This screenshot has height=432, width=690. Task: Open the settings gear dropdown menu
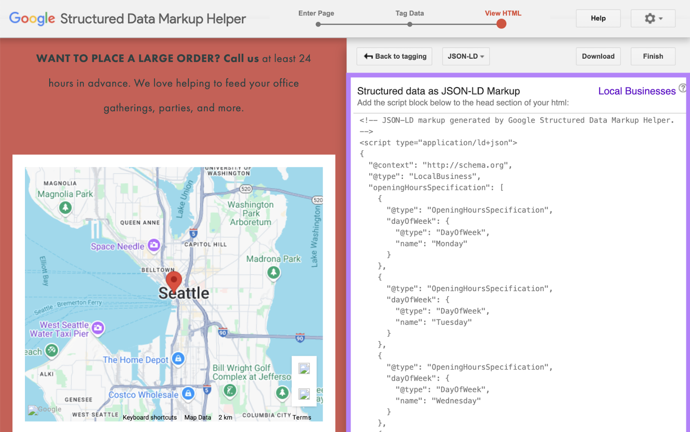(652, 18)
